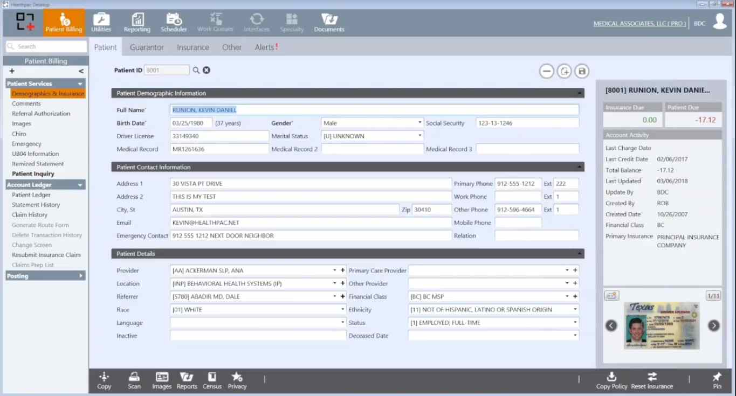736x396 pixels.
Task: Open the Gender dropdown
Action: point(419,123)
